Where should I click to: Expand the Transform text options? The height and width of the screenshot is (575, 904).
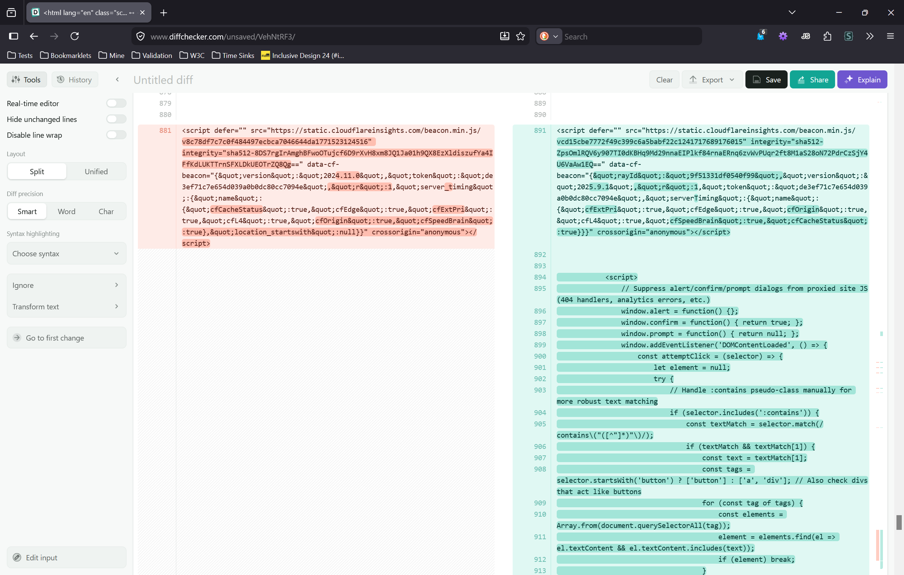(67, 307)
